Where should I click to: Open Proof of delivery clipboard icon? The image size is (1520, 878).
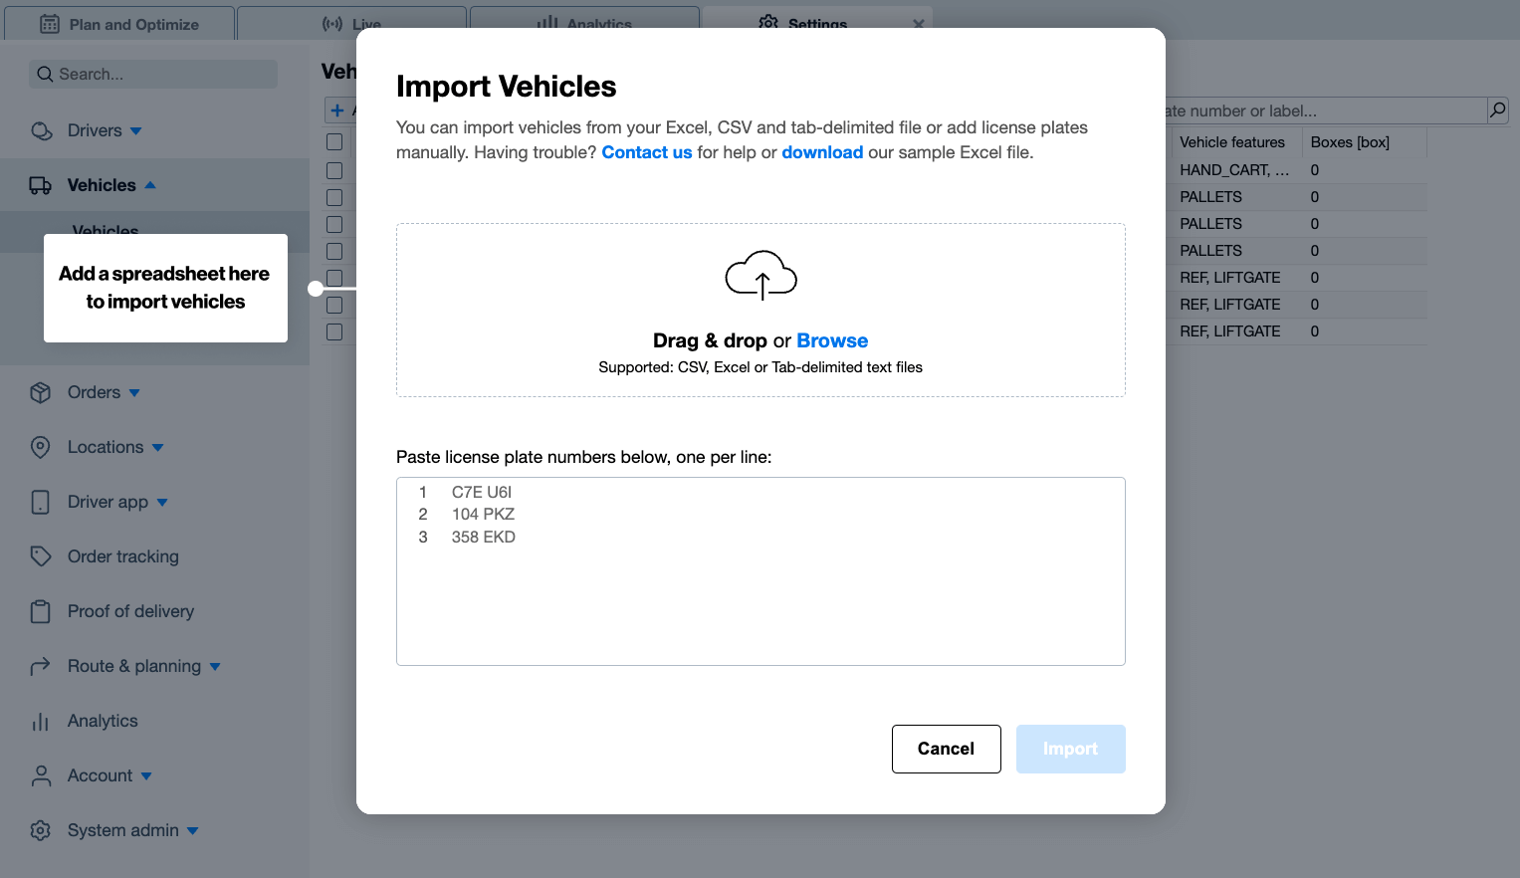[x=41, y=611]
